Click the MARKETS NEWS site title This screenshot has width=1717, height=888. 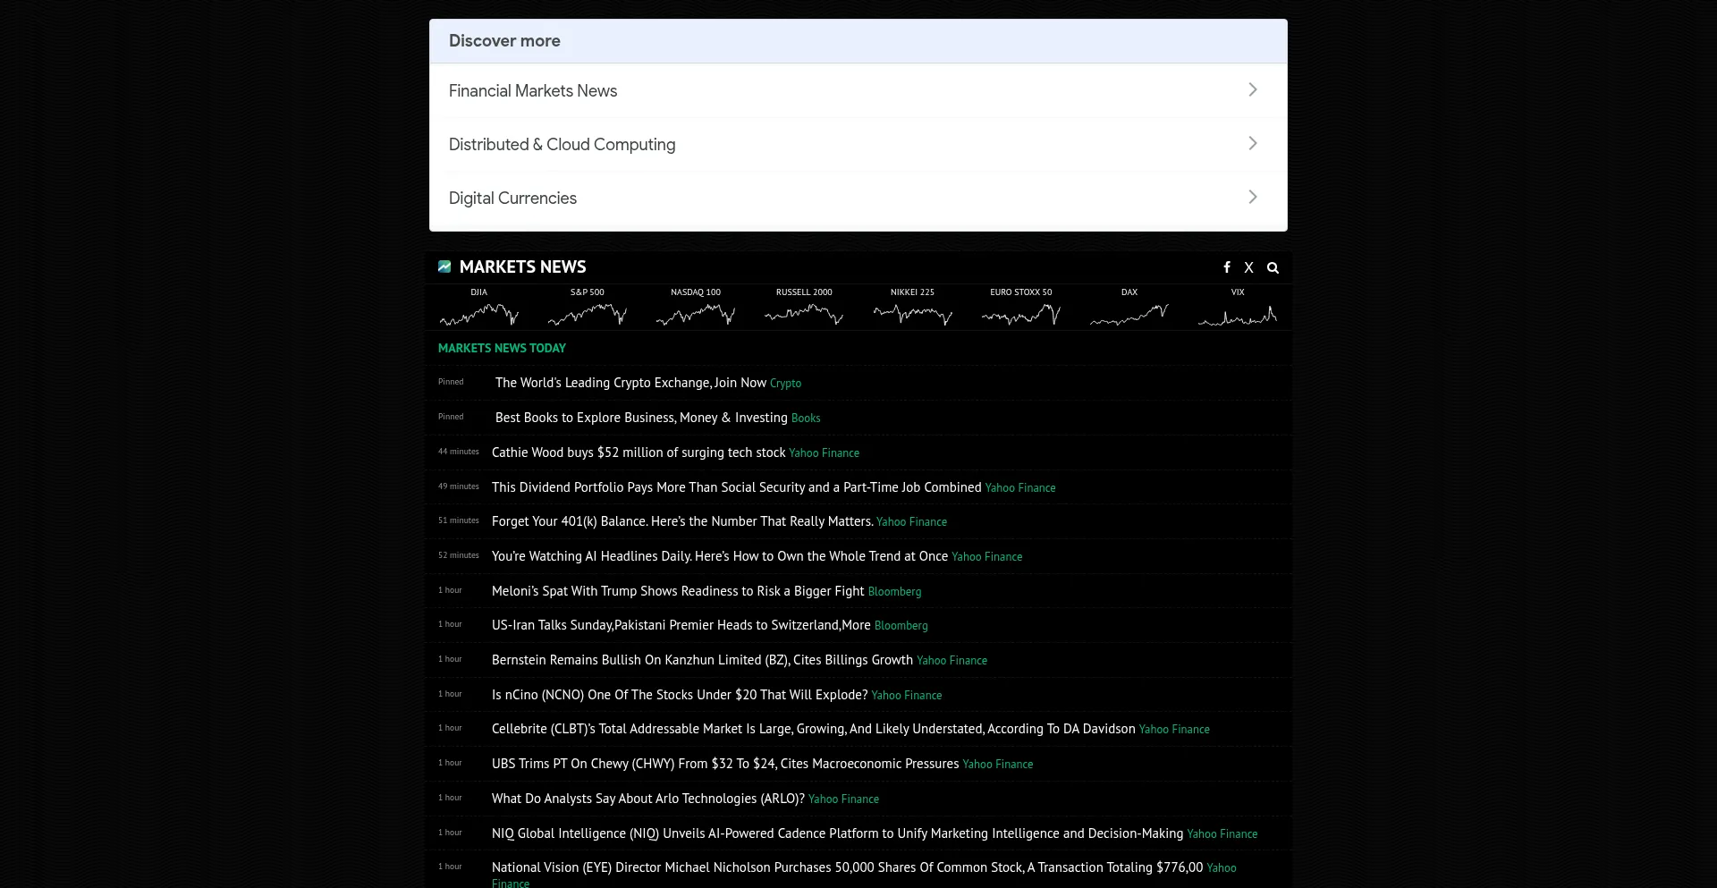point(523,266)
